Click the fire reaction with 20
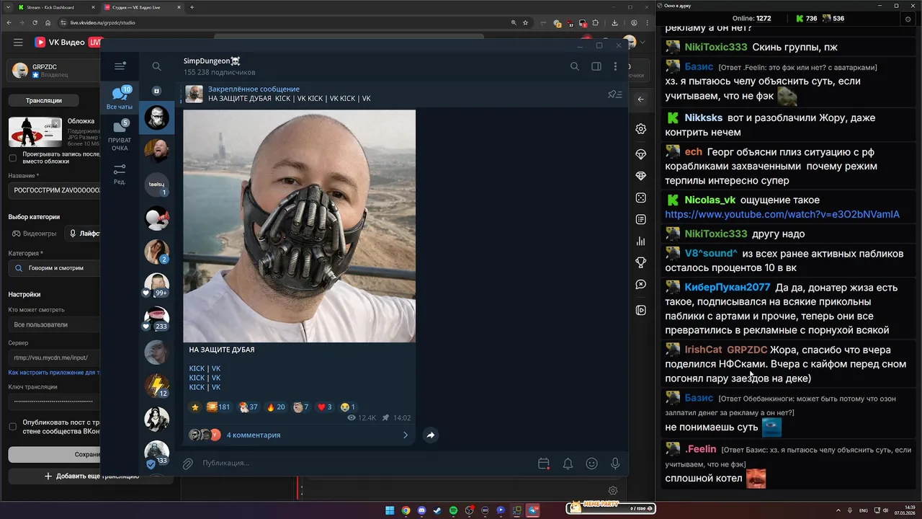This screenshot has width=922, height=519. coord(276,407)
